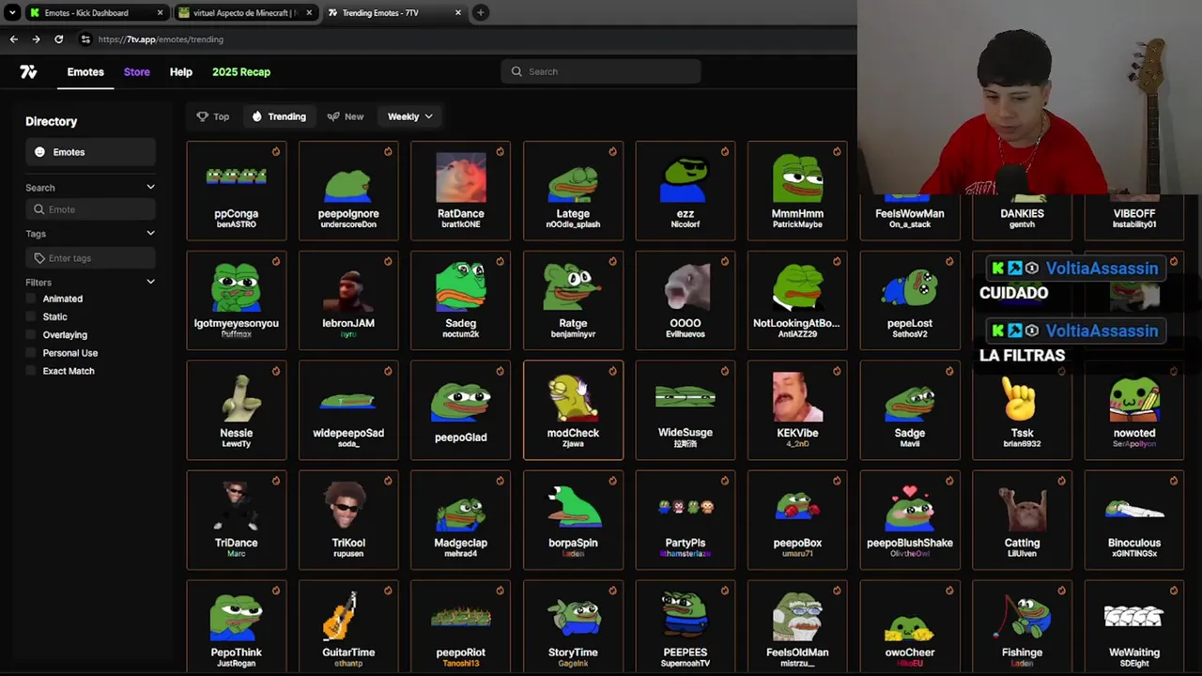The width and height of the screenshot is (1202, 676).
Task: Click the flame icon on ppConga card
Action: pyautogui.click(x=275, y=151)
